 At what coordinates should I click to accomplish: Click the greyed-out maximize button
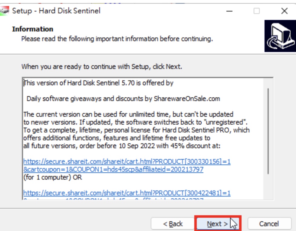point(256,11)
